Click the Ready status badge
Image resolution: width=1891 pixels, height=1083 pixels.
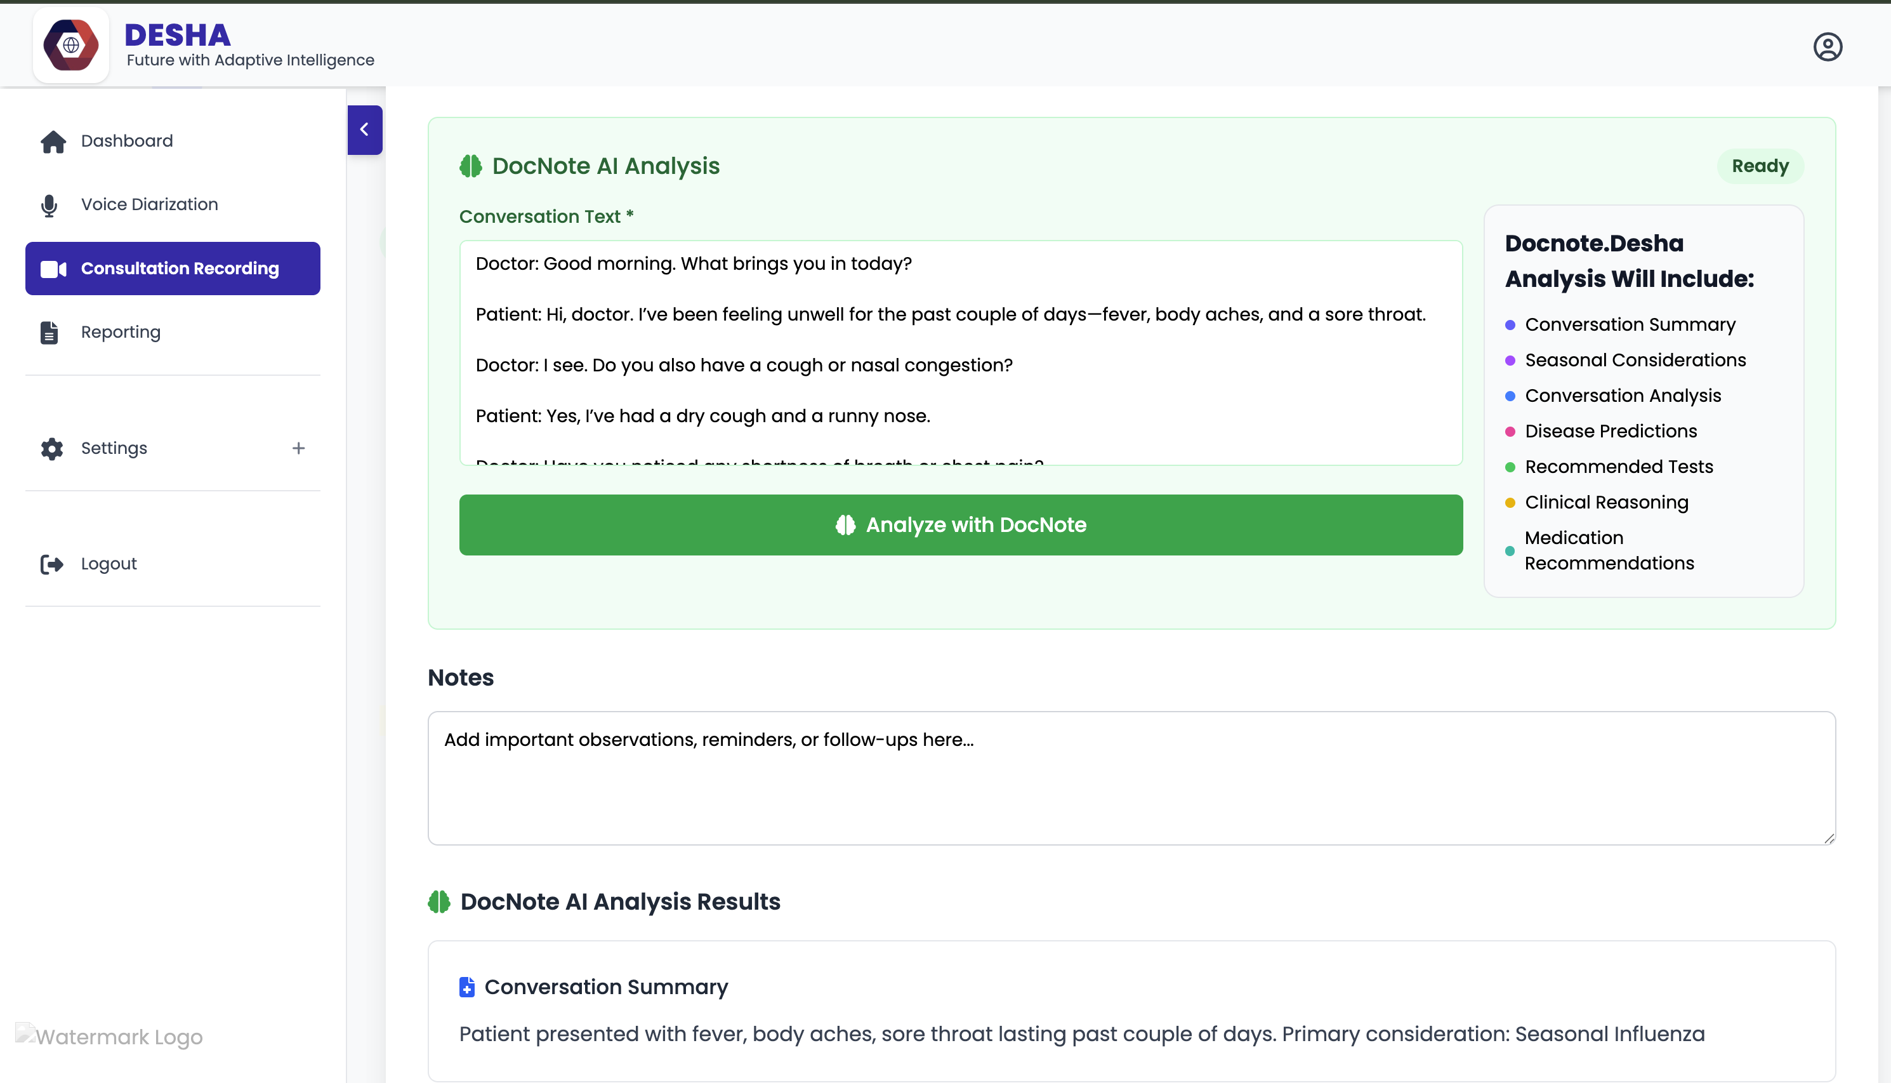(x=1760, y=166)
